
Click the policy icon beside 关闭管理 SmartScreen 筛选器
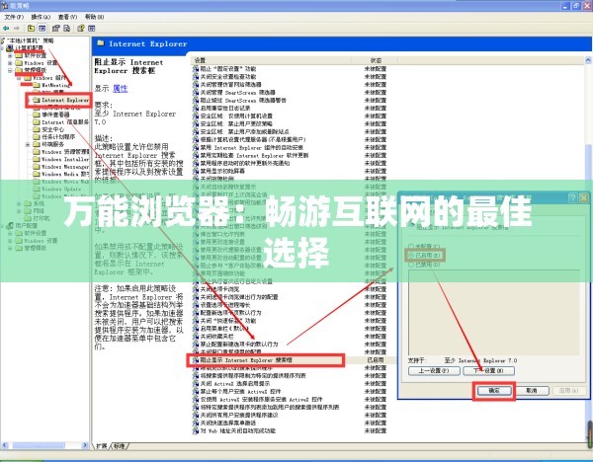pos(196,92)
